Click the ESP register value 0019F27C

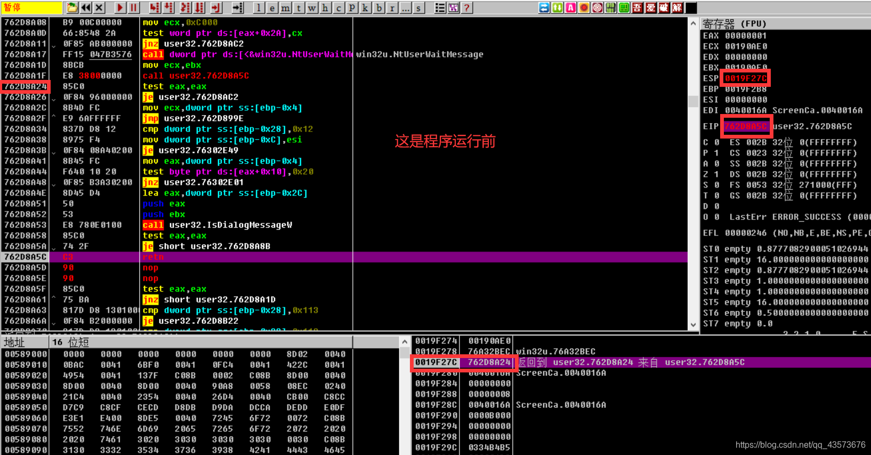[746, 78]
